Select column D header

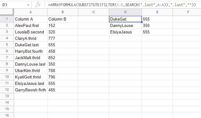point(125,12)
